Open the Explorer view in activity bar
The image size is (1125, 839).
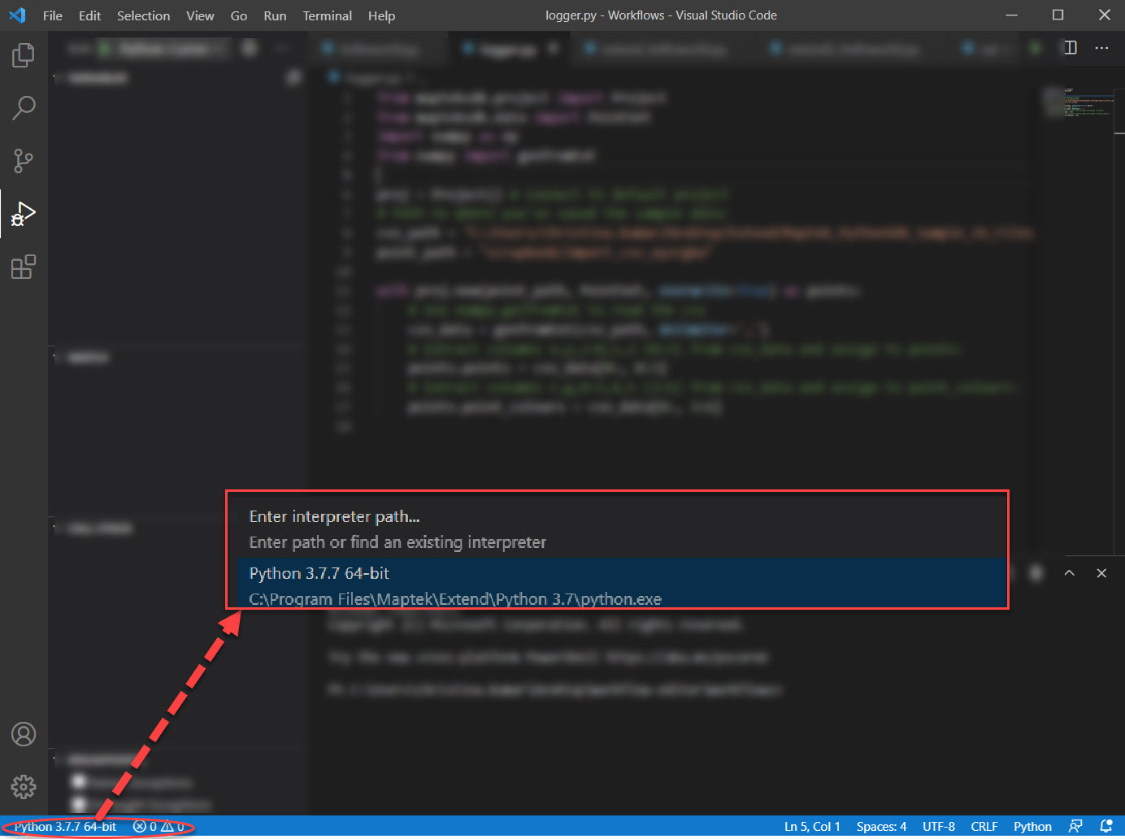click(24, 55)
